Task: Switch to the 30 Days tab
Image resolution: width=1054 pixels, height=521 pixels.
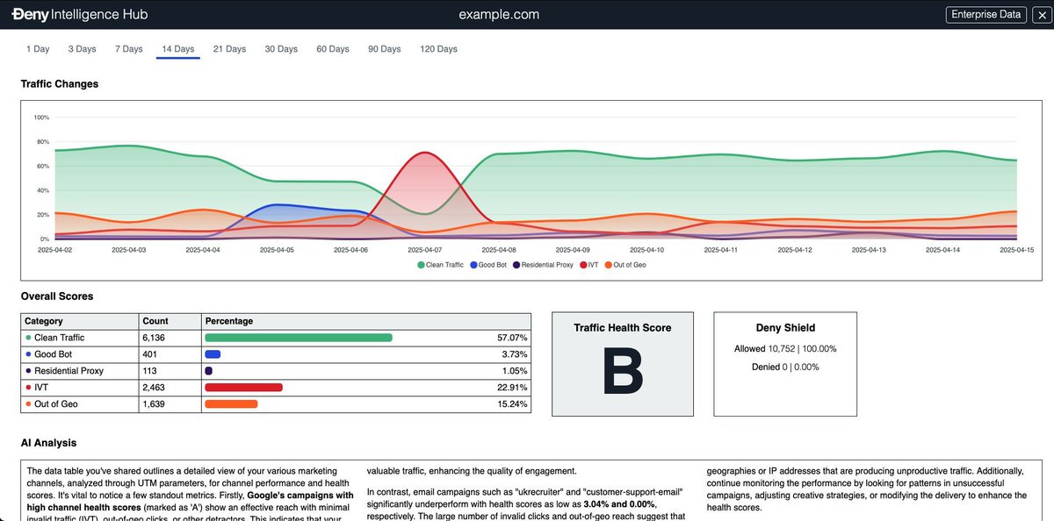Action: pyautogui.click(x=281, y=48)
